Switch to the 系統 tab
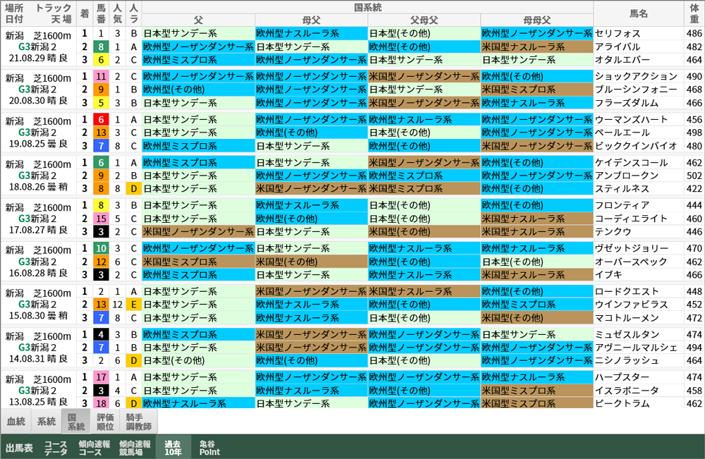Image resolution: width=705 pixels, height=459 pixels. 47,421
